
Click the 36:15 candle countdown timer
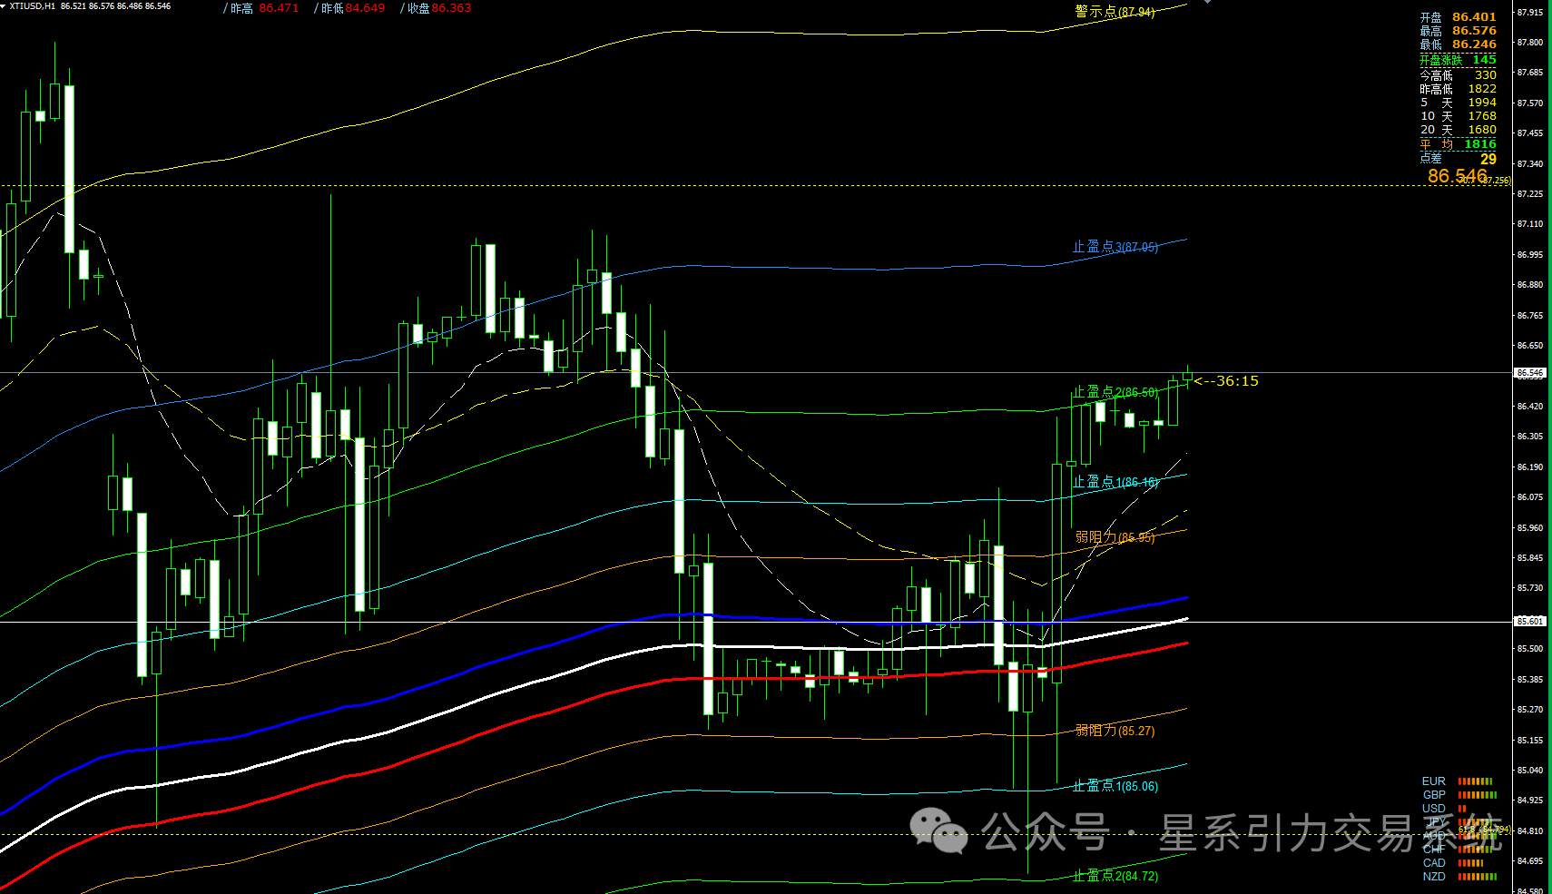[1226, 381]
